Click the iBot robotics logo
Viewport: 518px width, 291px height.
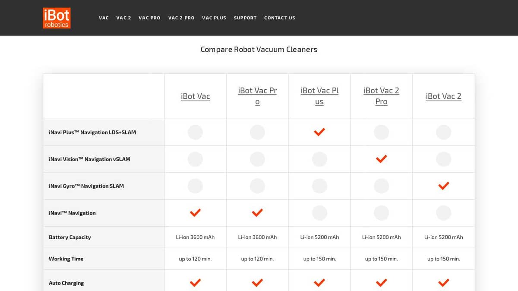pyautogui.click(x=57, y=18)
